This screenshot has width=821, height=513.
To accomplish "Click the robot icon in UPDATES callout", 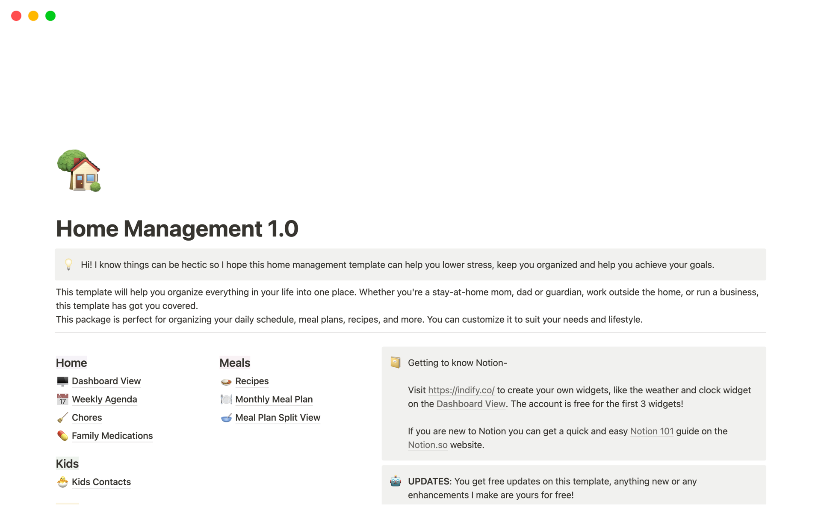I will (396, 481).
